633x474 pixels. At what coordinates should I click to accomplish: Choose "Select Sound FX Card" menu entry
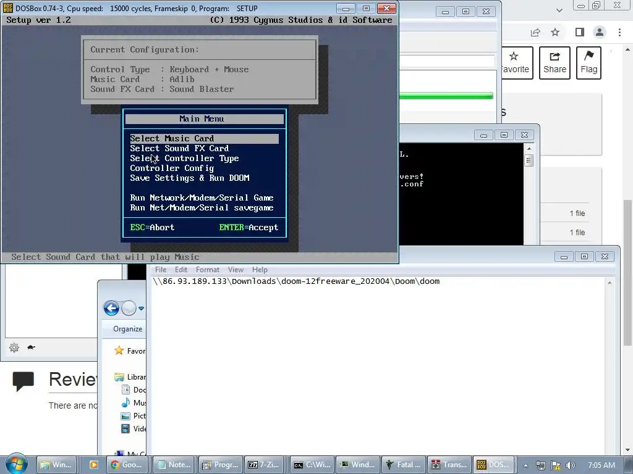(x=179, y=148)
